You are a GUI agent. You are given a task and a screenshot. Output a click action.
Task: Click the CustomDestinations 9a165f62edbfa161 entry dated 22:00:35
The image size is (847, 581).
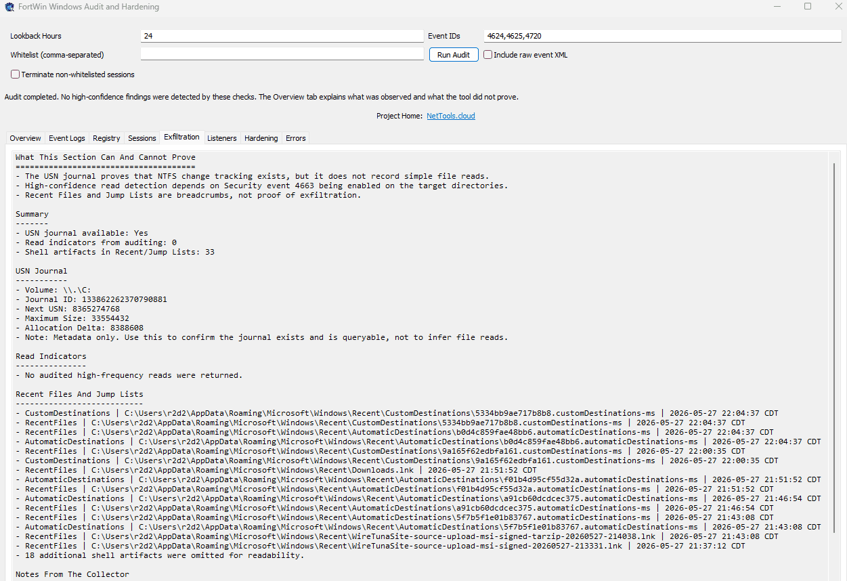coord(397,460)
